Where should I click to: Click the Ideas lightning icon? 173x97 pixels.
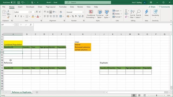pyautogui.click(x=147, y=13)
